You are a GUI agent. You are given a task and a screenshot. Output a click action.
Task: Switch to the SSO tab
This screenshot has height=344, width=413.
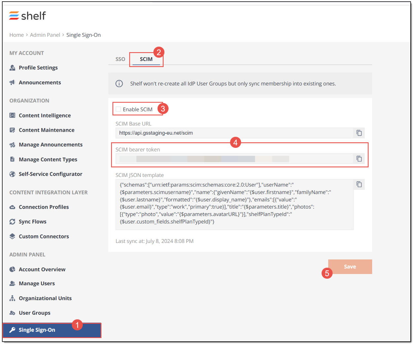[120, 59]
